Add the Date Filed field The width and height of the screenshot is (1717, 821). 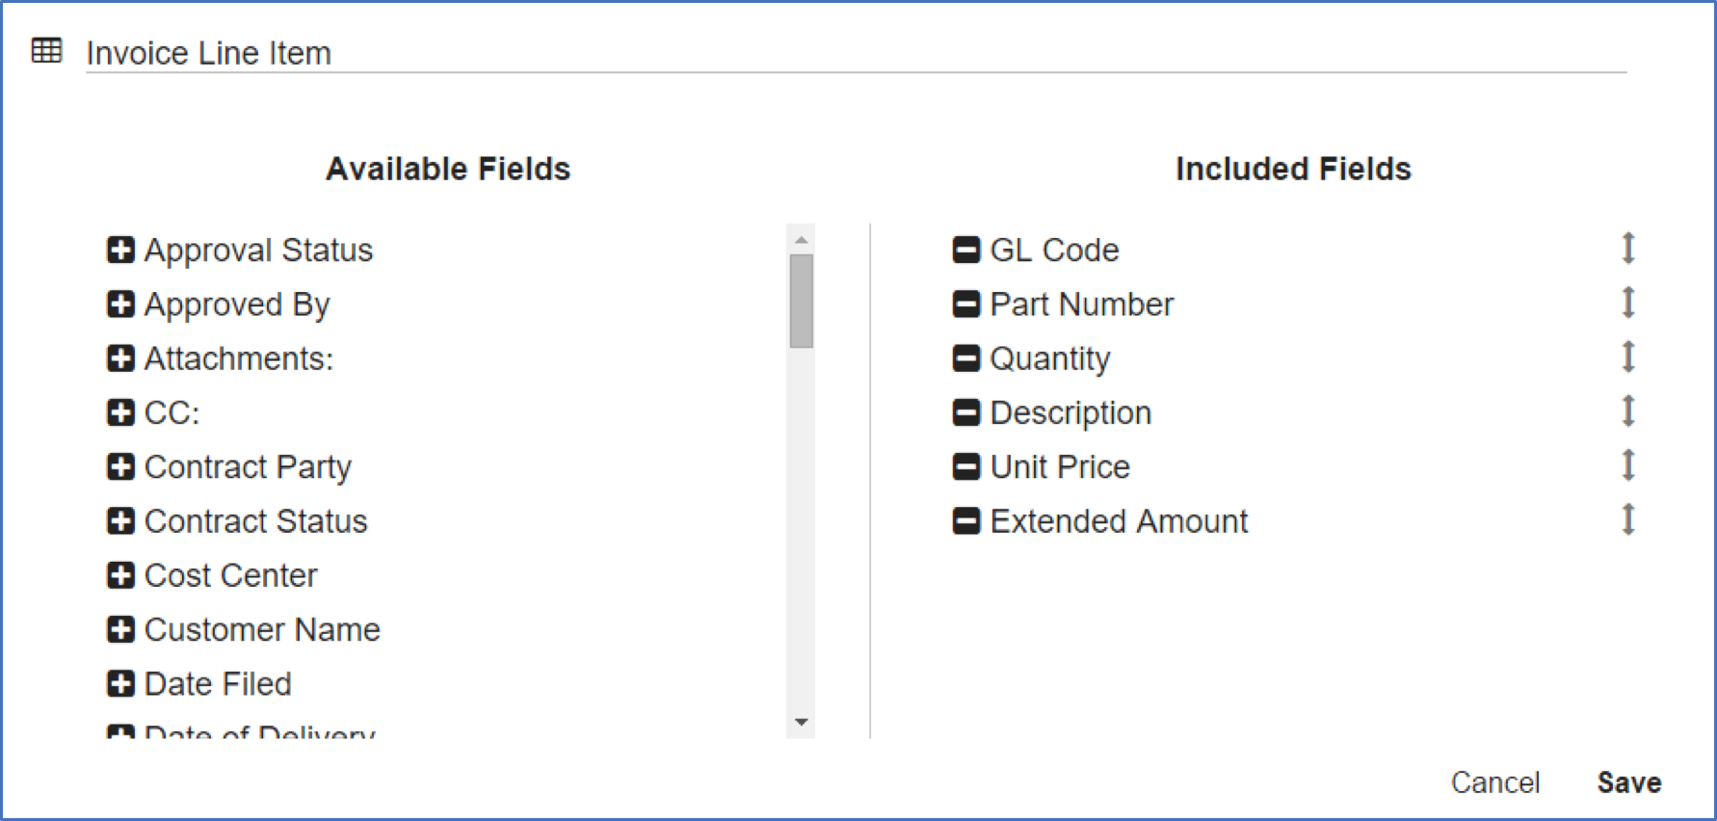point(120,684)
